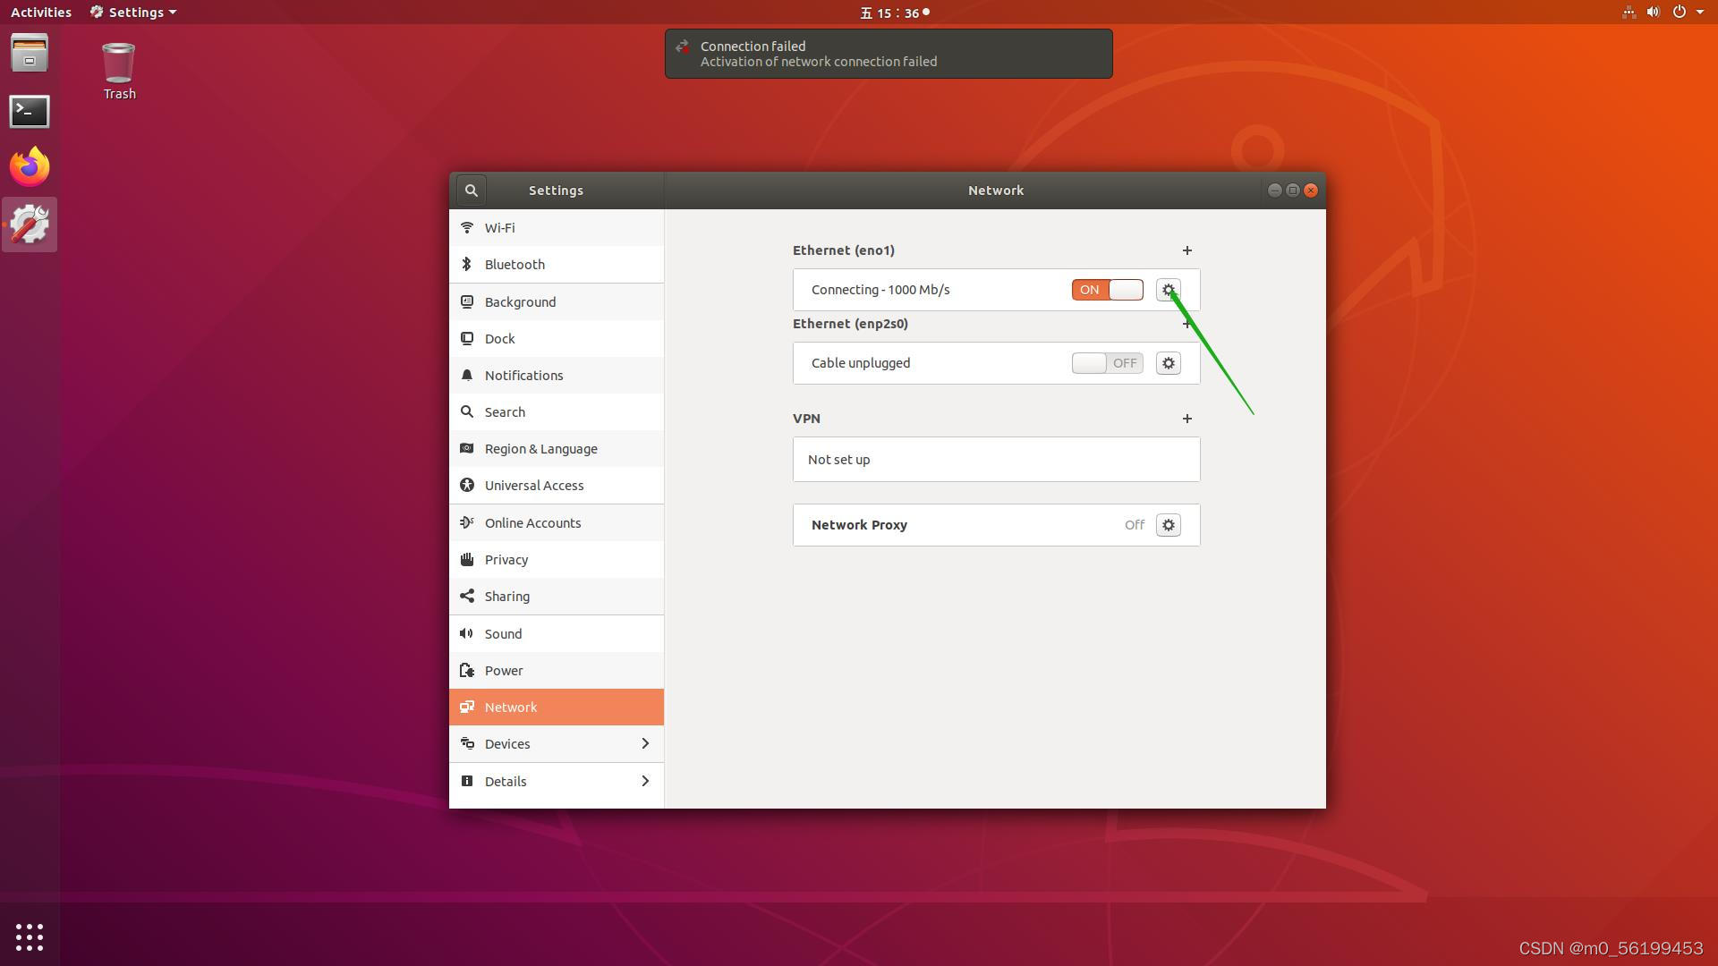Click the Network Proxy gear icon
The width and height of the screenshot is (1718, 966).
point(1168,525)
